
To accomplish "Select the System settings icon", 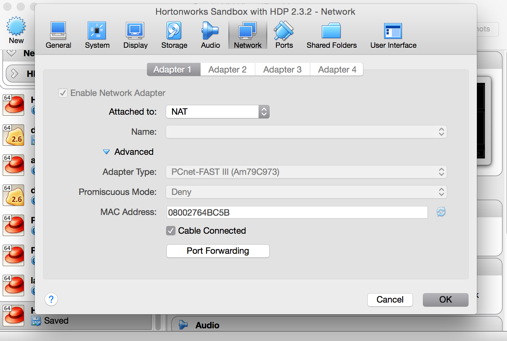I will click(97, 34).
